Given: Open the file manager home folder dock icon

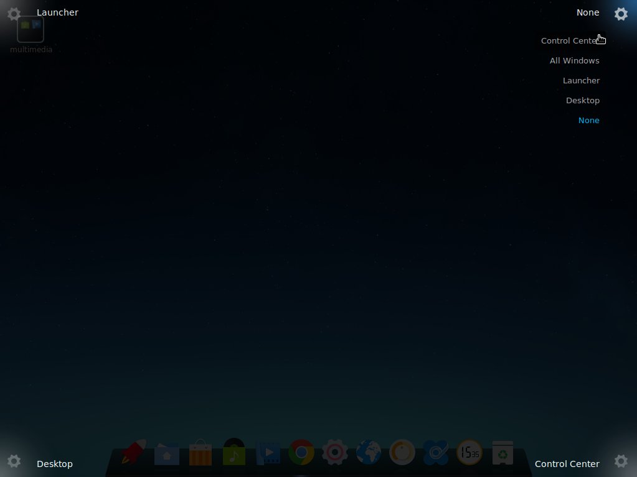Looking at the screenshot, I should click(x=167, y=453).
